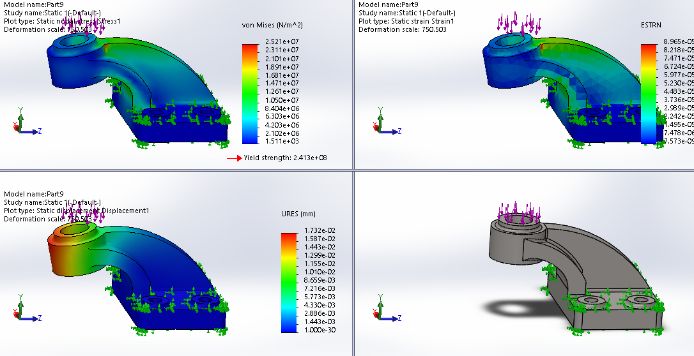Click the von Mises color legend bar

click(250, 94)
